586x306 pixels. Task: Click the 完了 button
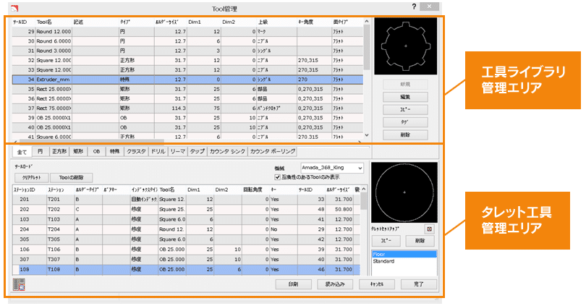click(419, 284)
